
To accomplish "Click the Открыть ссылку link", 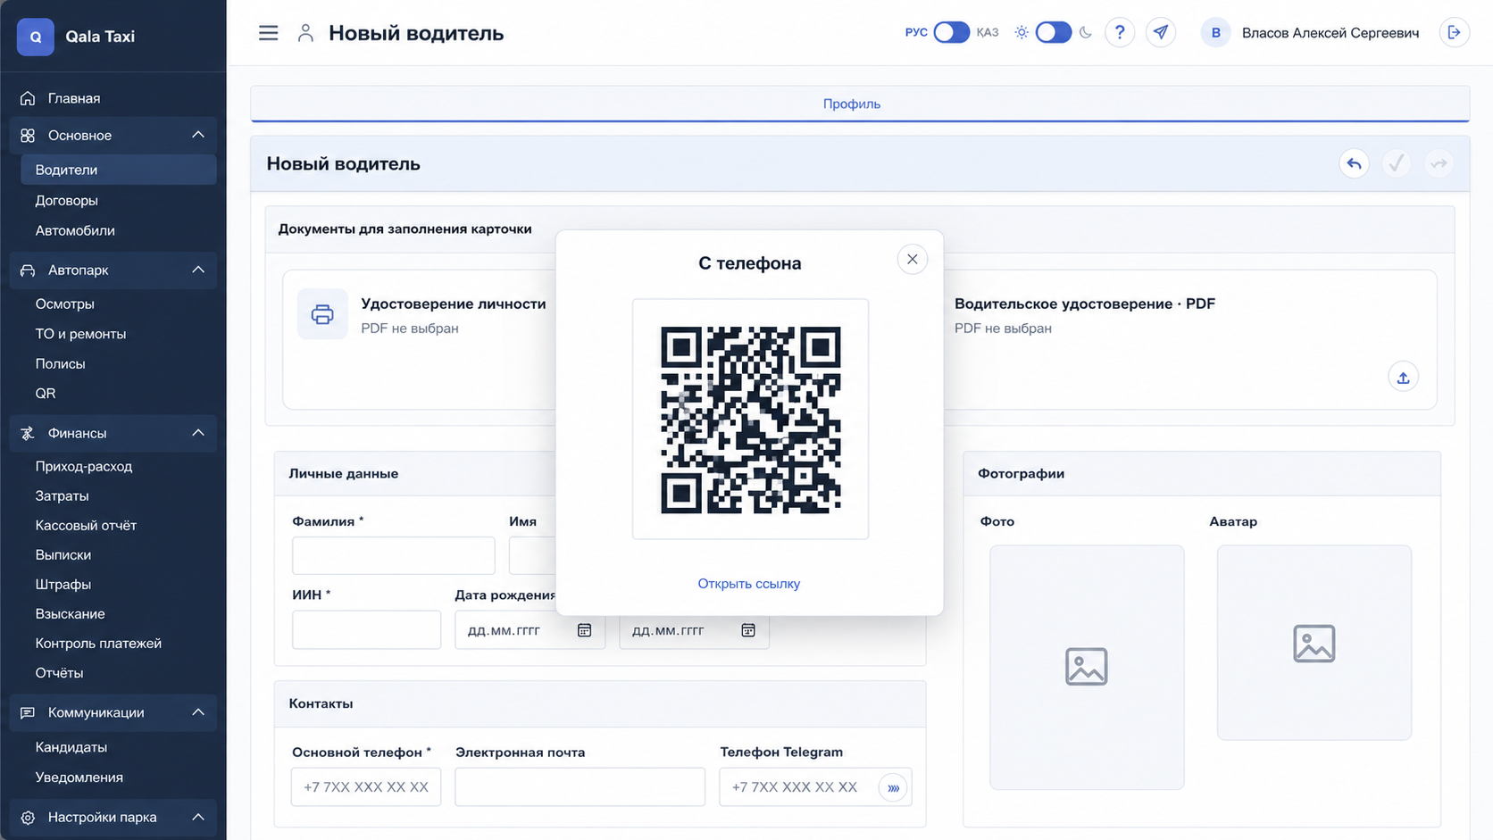I will (748, 584).
